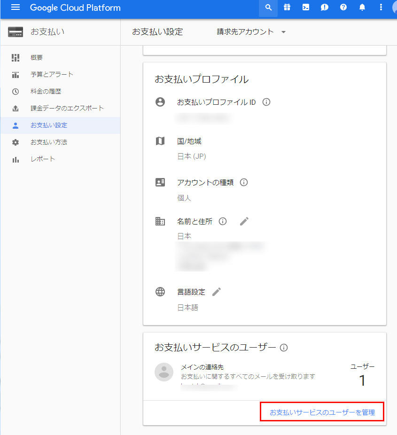Click the user count number 1

(362, 380)
